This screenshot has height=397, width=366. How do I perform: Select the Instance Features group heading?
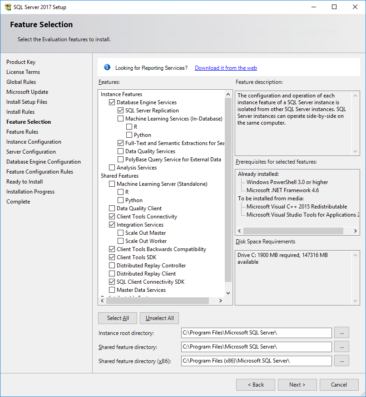coord(121,94)
